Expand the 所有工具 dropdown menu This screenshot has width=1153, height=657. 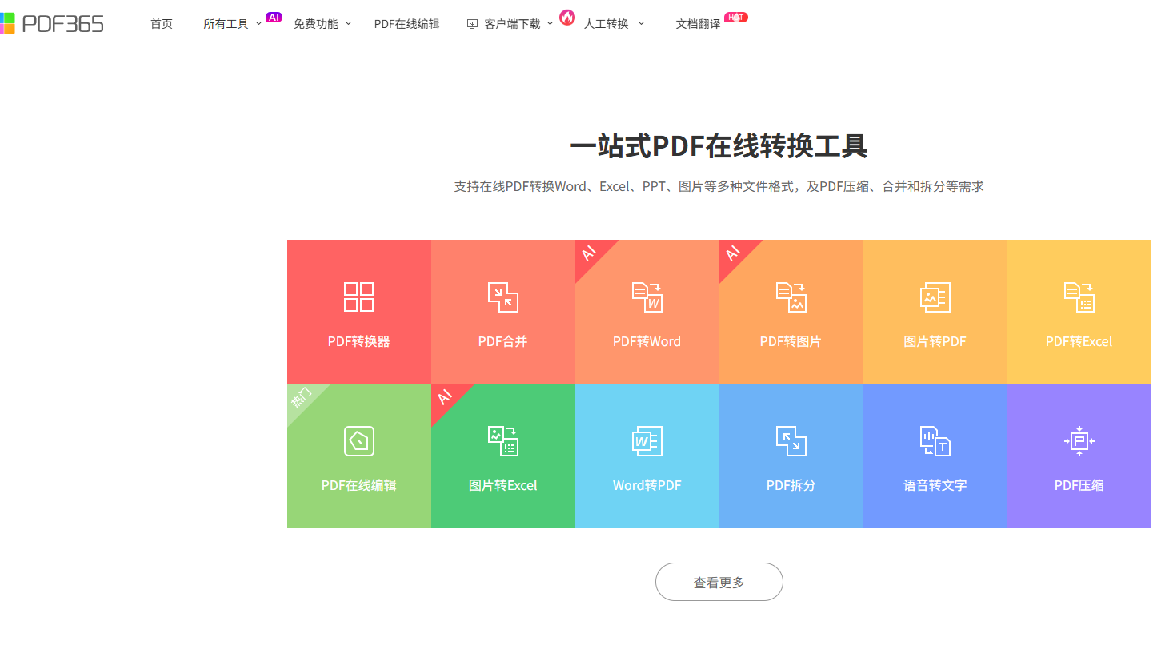(232, 24)
